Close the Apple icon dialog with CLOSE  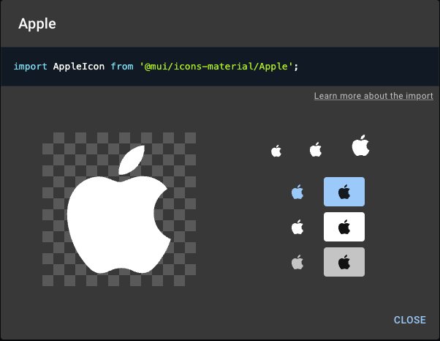(410, 320)
